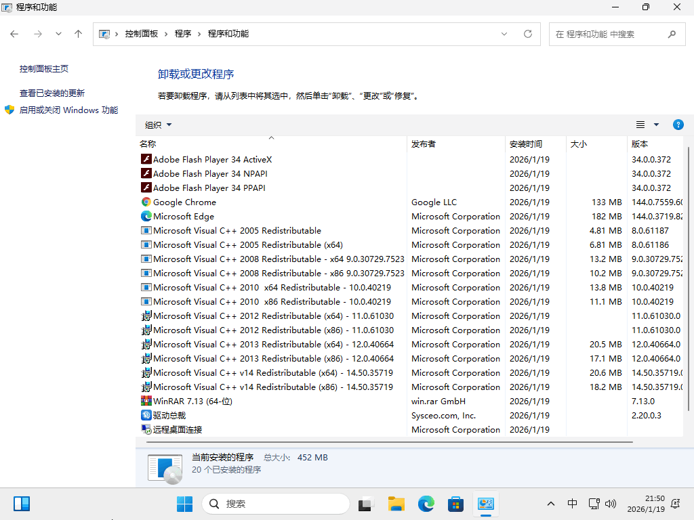Open the view options dropdown arrow

656,125
